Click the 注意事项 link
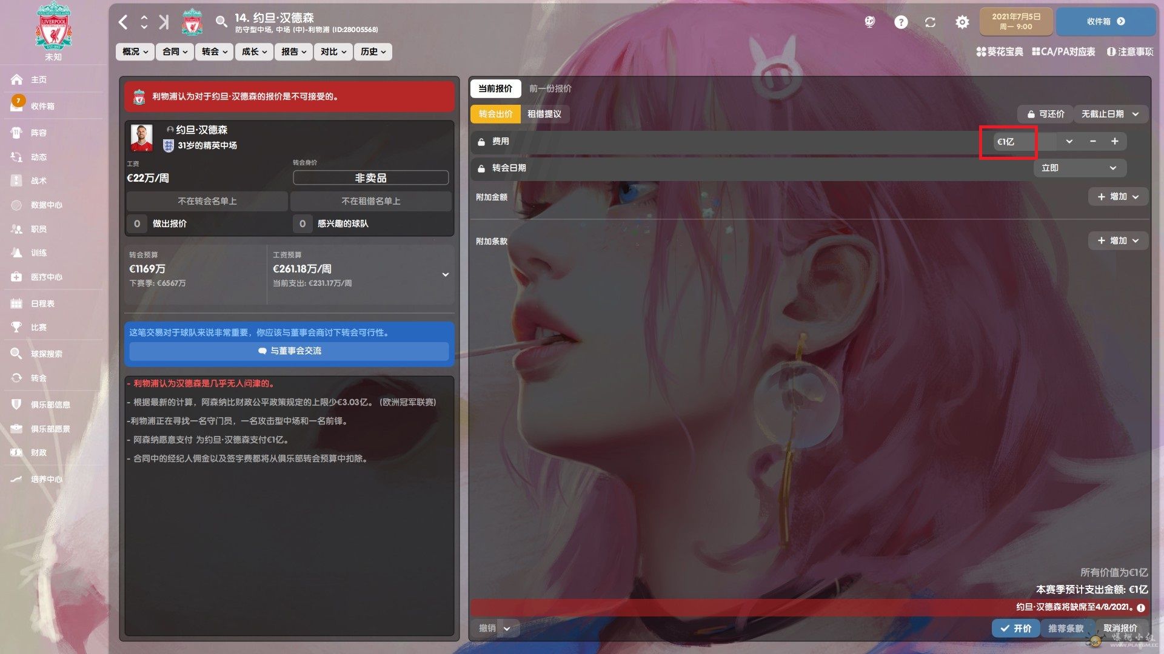 [x=1131, y=51]
